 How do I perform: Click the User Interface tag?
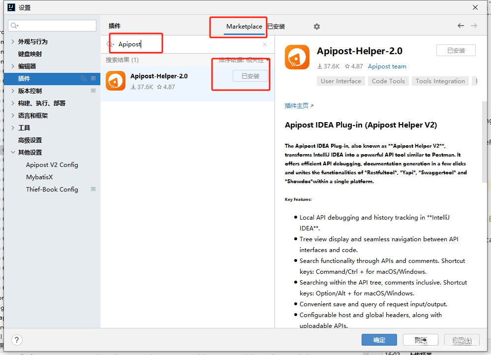(340, 81)
